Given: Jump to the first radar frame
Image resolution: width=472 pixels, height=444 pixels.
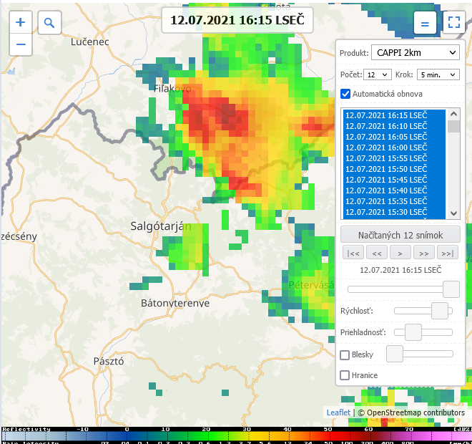Looking at the screenshot, I should click(353, 252).
